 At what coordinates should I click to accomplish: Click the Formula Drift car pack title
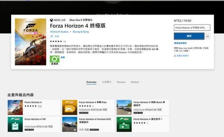pos(95,121)
